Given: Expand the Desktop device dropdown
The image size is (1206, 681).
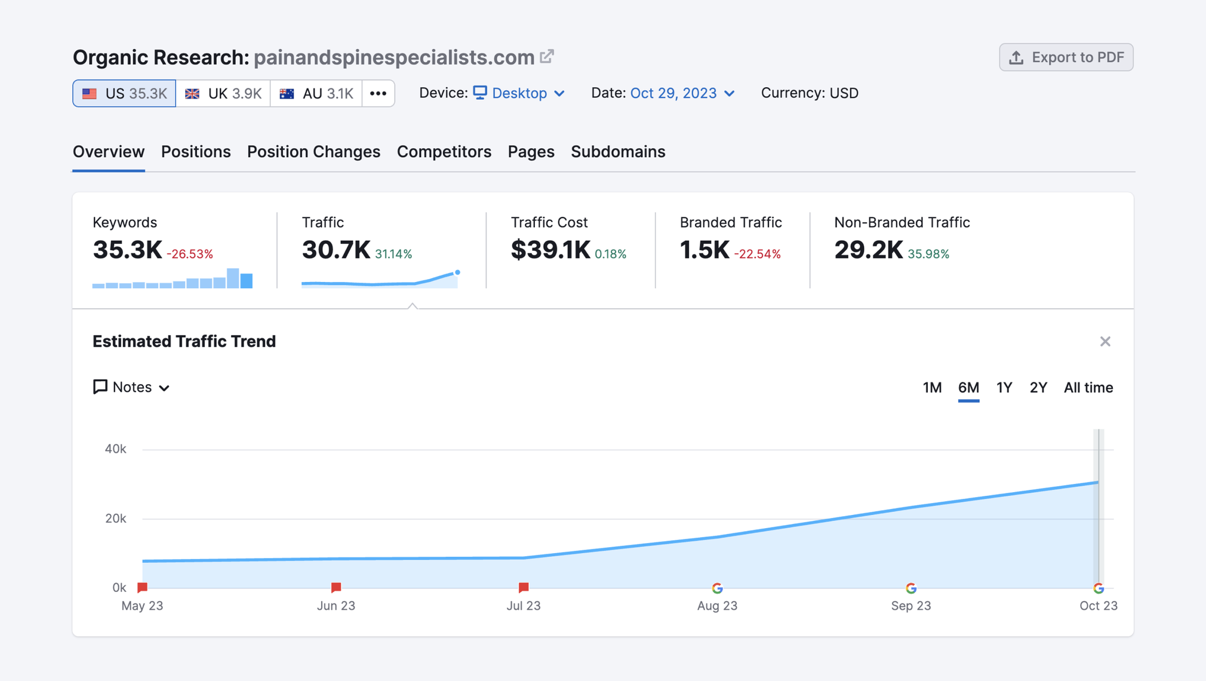Looking at the screenshot, I should pos(519,93).
